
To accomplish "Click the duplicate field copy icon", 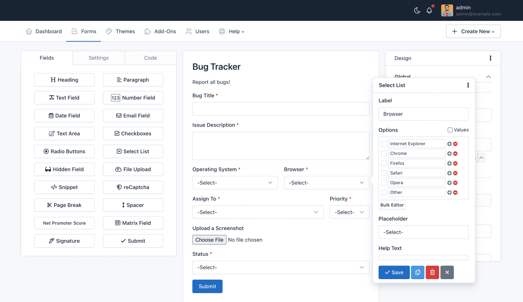I will (418, 272).
